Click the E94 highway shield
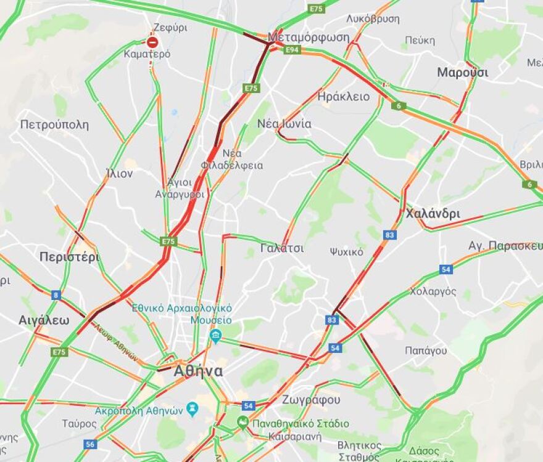This screenshot has height=462, width=543. [x=292, y=50]
